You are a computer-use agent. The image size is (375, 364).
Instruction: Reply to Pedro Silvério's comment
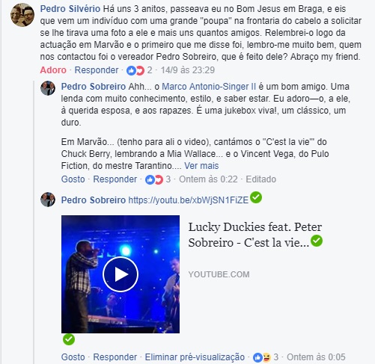pos(97,70)
